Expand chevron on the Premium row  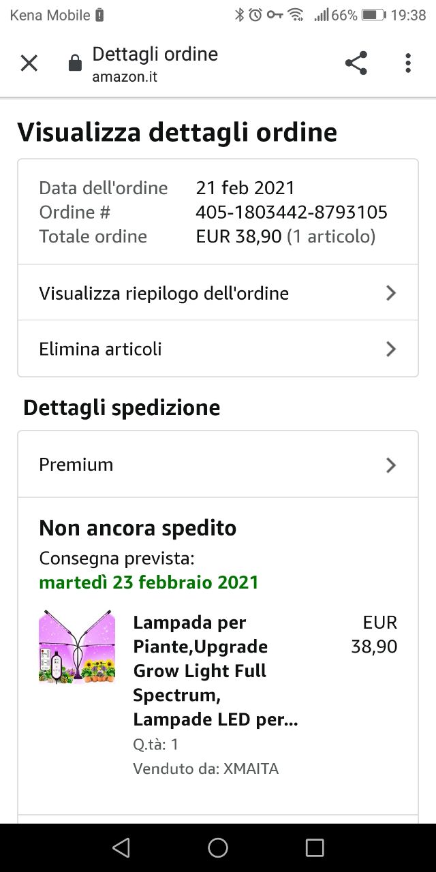391,465
